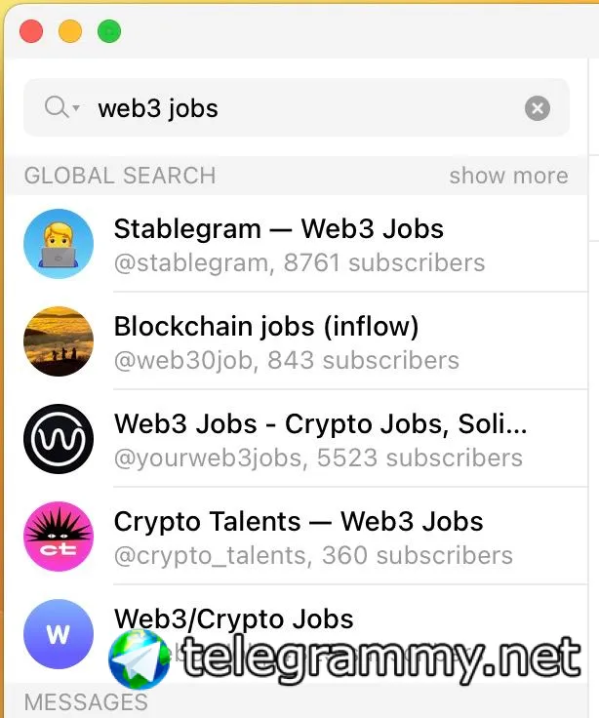Click the black wave logo avatar
Image resolution: width=599 pixels, height=718 pixels.
59,439
